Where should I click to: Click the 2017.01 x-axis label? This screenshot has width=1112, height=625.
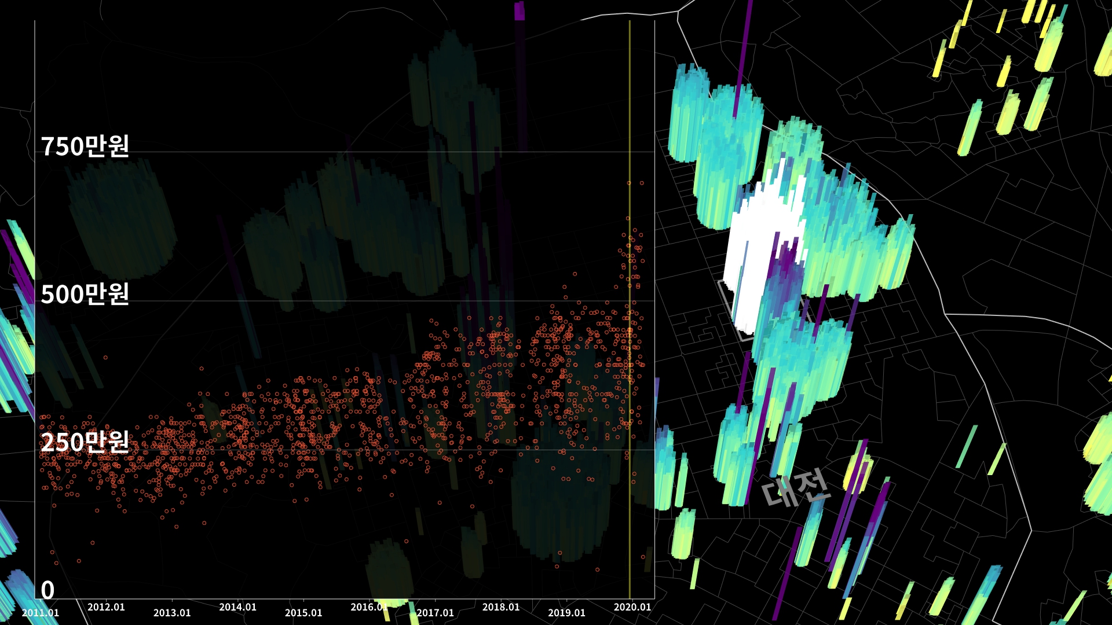(x=435, y=613)
